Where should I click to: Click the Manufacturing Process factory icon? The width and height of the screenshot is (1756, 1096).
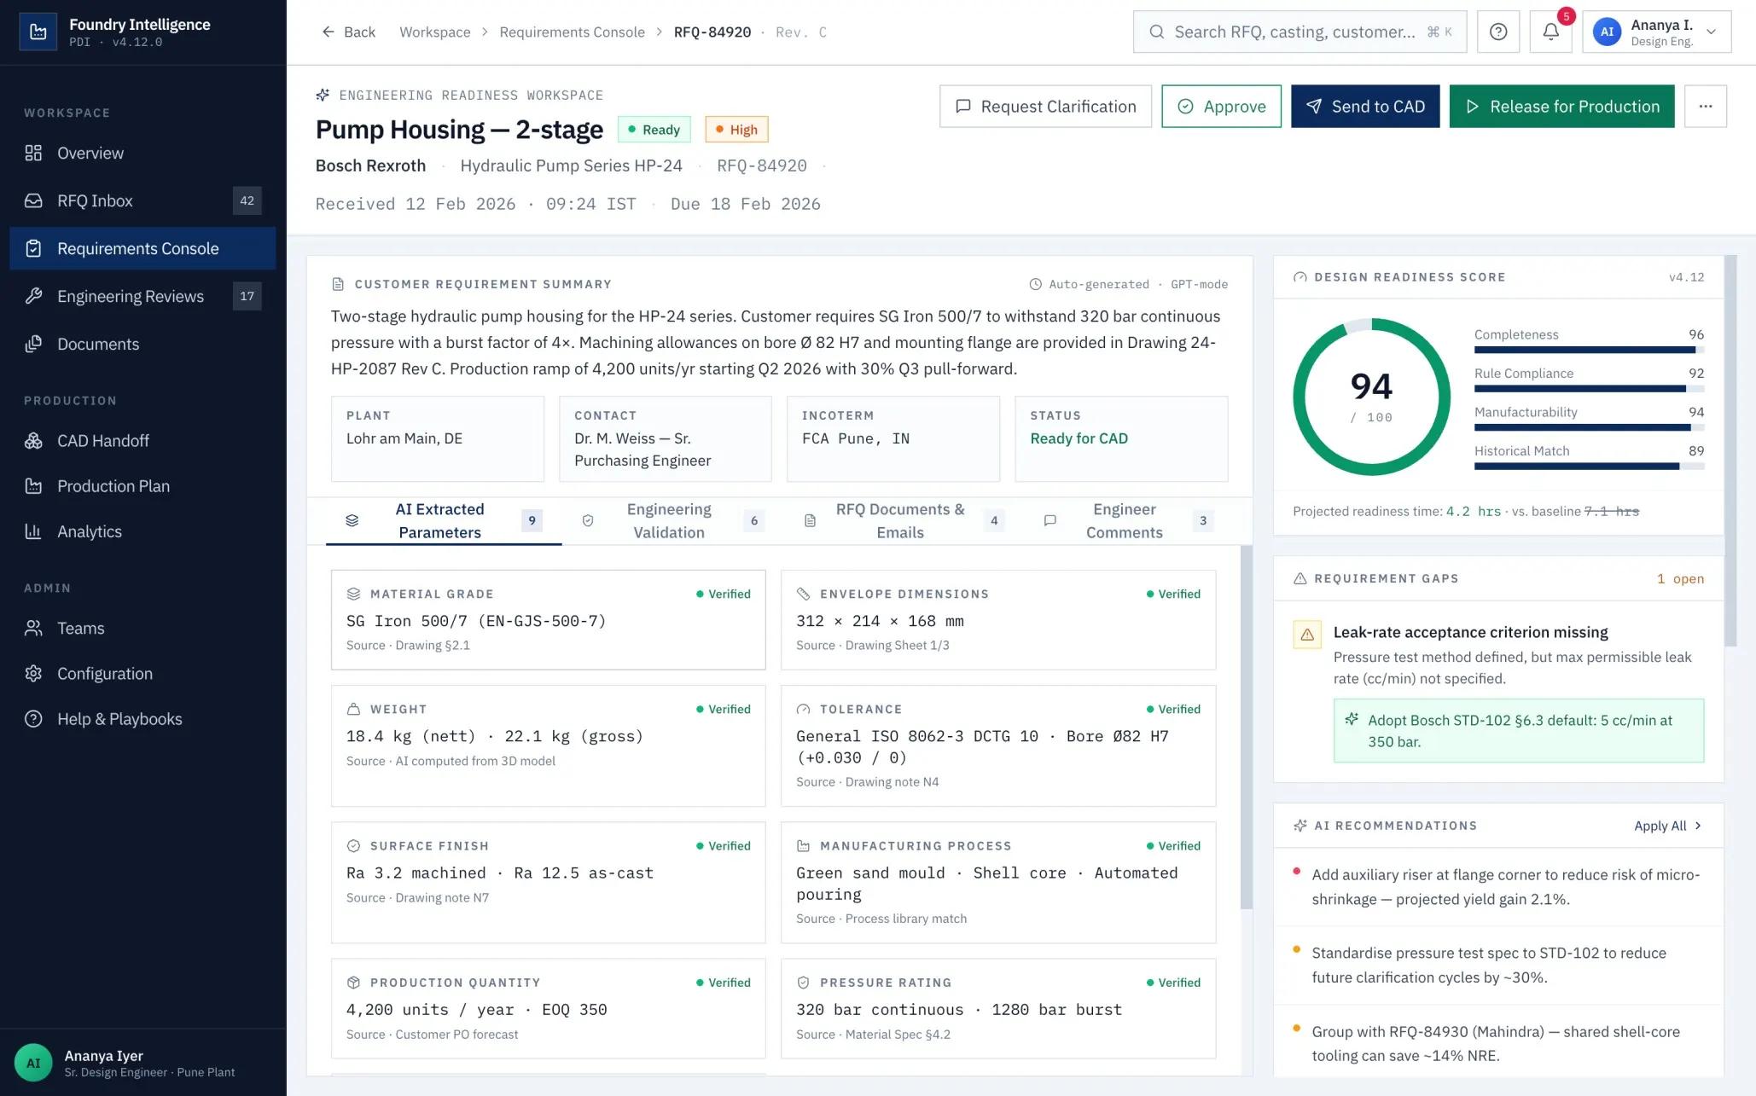(803, 846)
